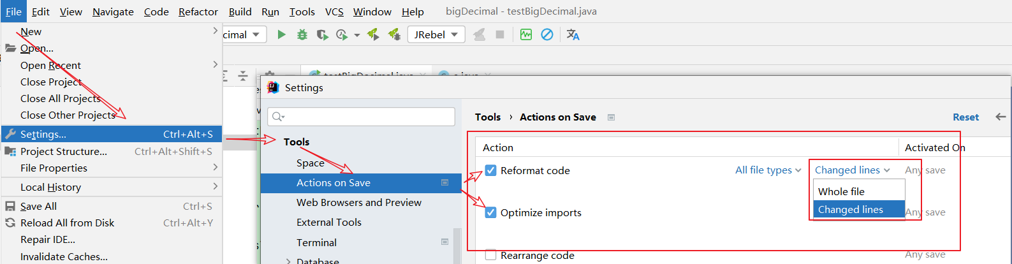Click the Reset link in Settings
1012x264 pixels.
965,117
